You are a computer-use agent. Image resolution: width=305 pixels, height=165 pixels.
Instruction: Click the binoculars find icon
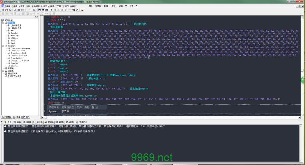point(82,10)
